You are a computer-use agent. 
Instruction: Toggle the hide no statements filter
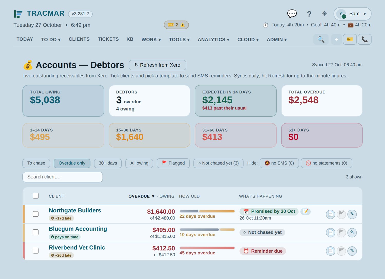click(326, 163)
